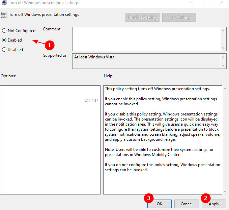This screenshot has height=210, width=229.
Task: Click the Next Setting button
Action: click(179, 17)
